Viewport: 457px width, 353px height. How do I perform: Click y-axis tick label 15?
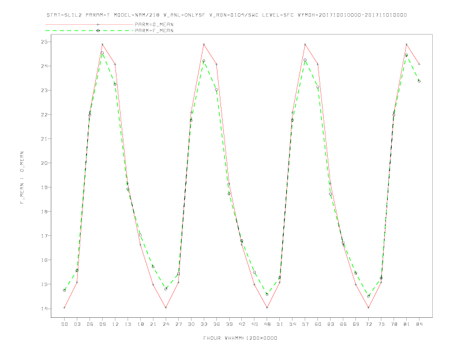point(44,284)
